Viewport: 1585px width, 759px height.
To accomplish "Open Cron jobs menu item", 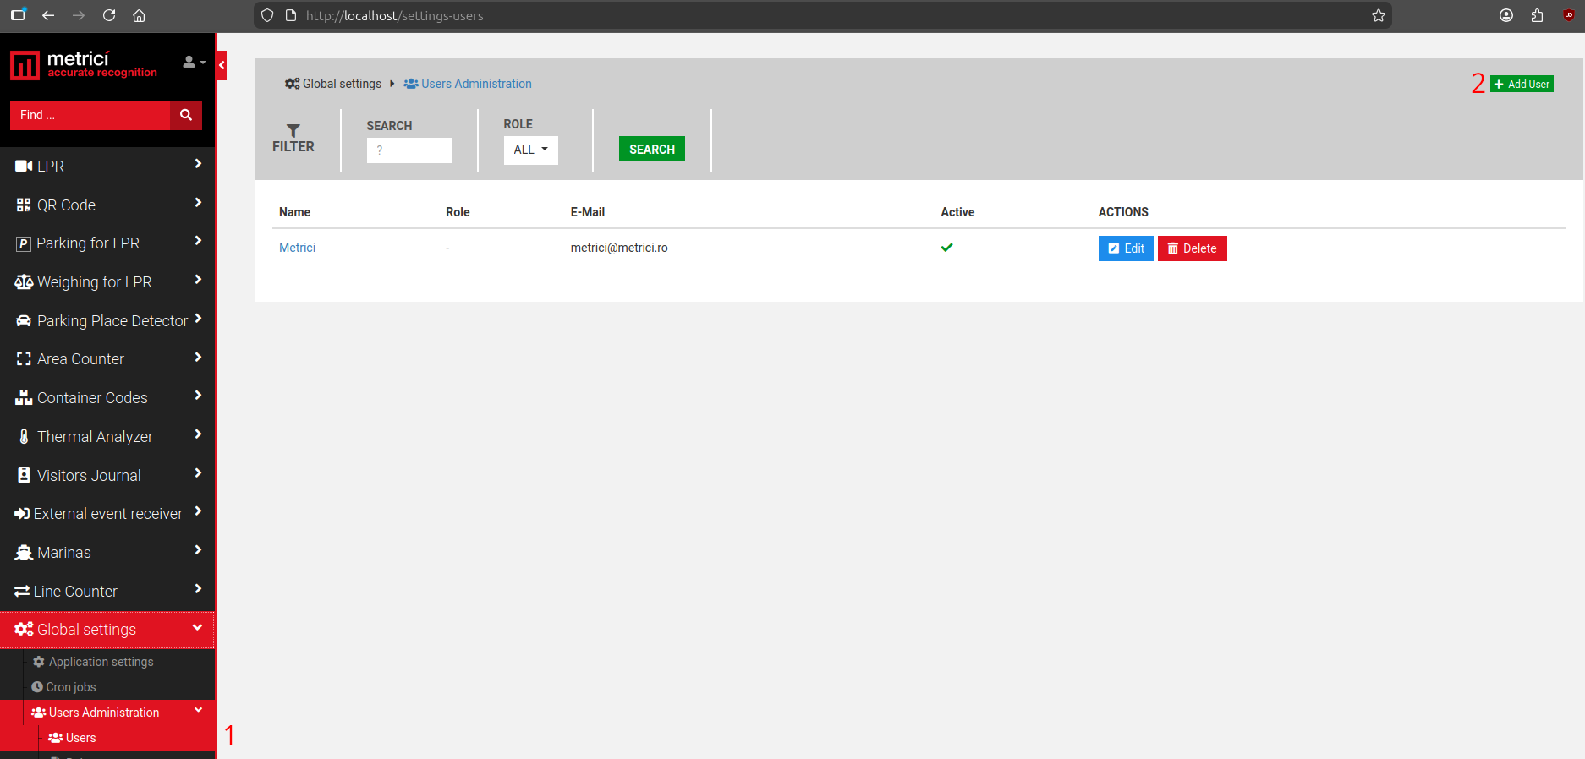I will pyautogui.click(x=63, y=687).
